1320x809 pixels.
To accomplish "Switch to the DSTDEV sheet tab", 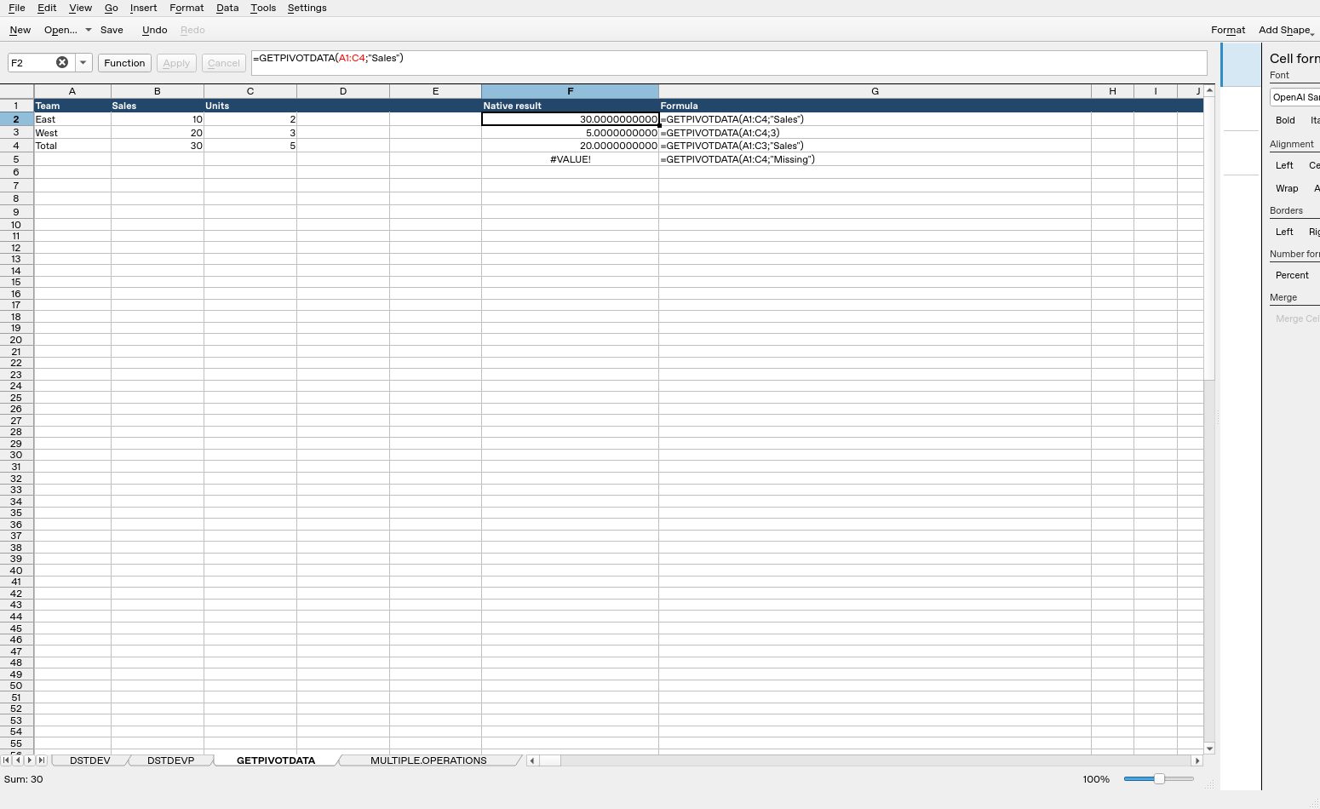I will [90, 760].
